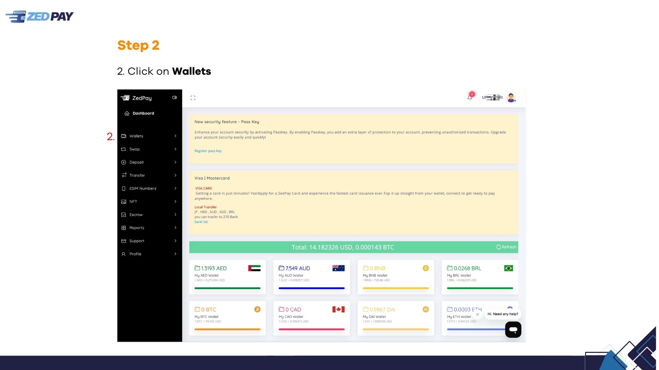This screenshot has height=370, width=659.
Task: Click the ZedPay sidebar logo
Action: point(136,98)
